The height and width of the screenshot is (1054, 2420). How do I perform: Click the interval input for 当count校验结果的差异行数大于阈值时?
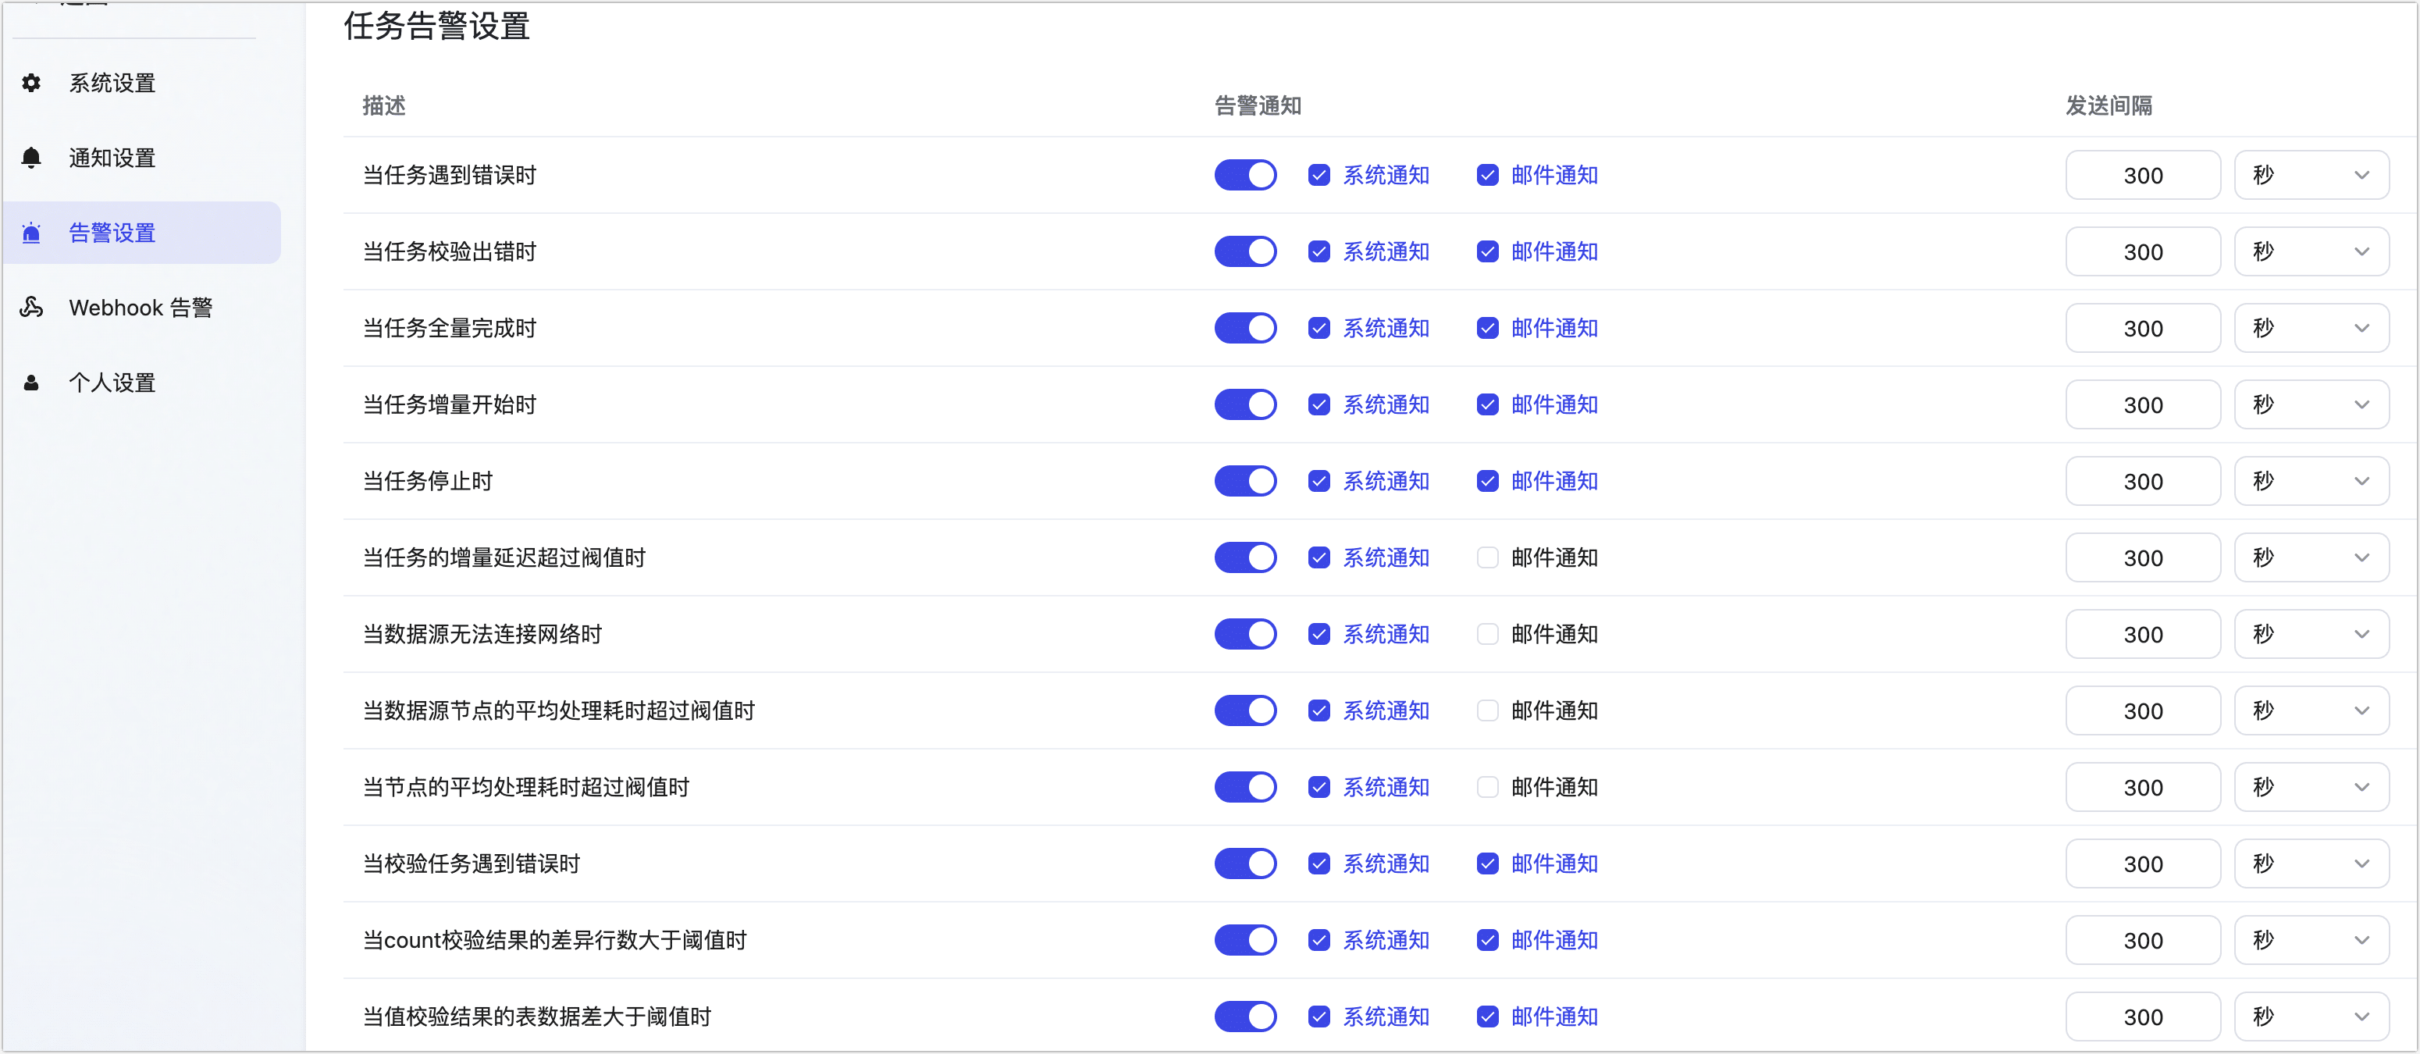pos(2143,940)
